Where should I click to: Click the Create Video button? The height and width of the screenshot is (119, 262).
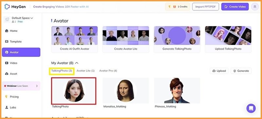click(x=235, y=7)
